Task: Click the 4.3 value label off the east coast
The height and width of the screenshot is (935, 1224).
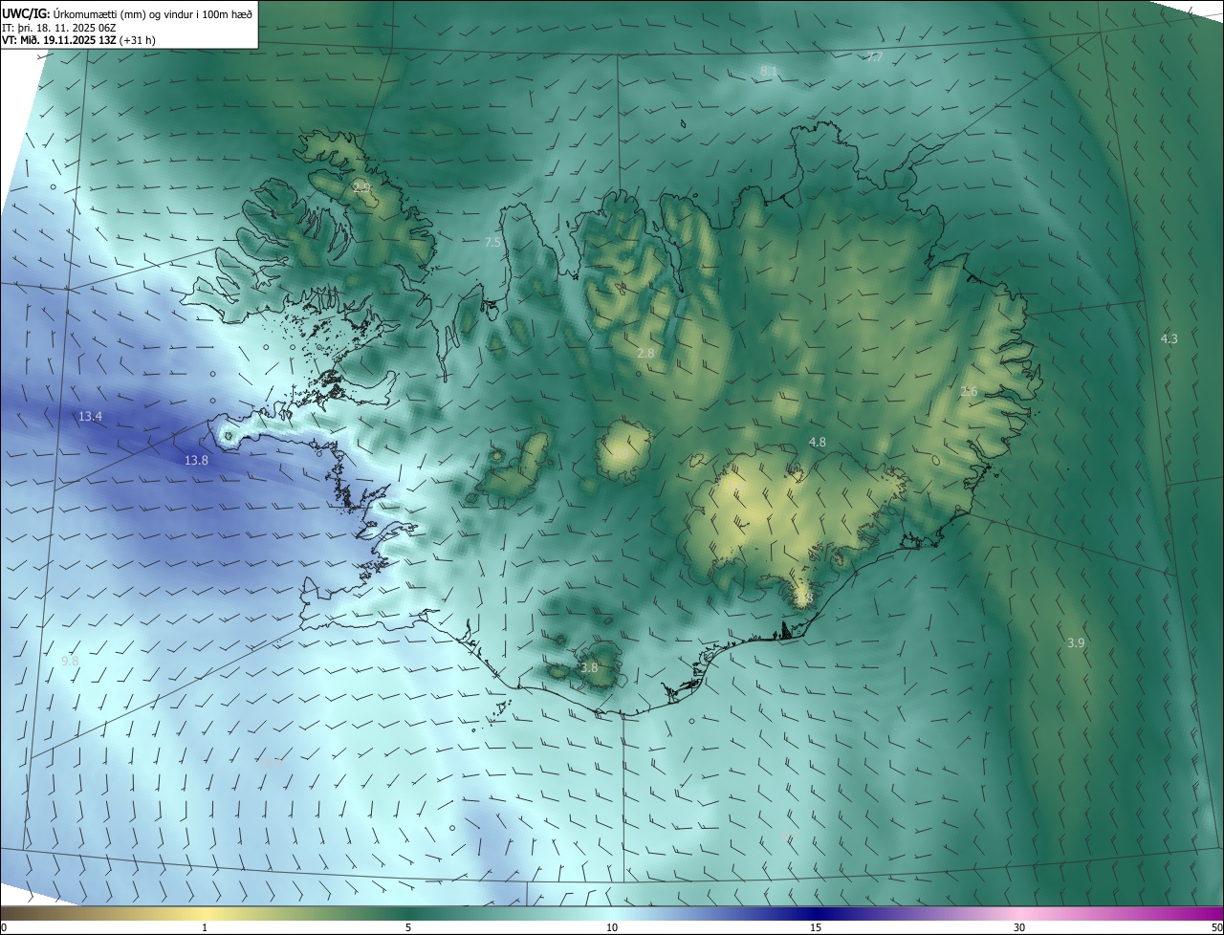Action: (x=1169, y=339)
